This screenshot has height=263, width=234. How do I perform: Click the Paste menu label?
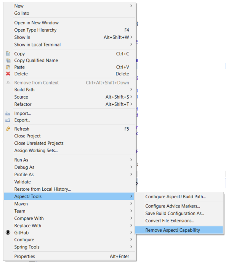[x=19, y=67]
